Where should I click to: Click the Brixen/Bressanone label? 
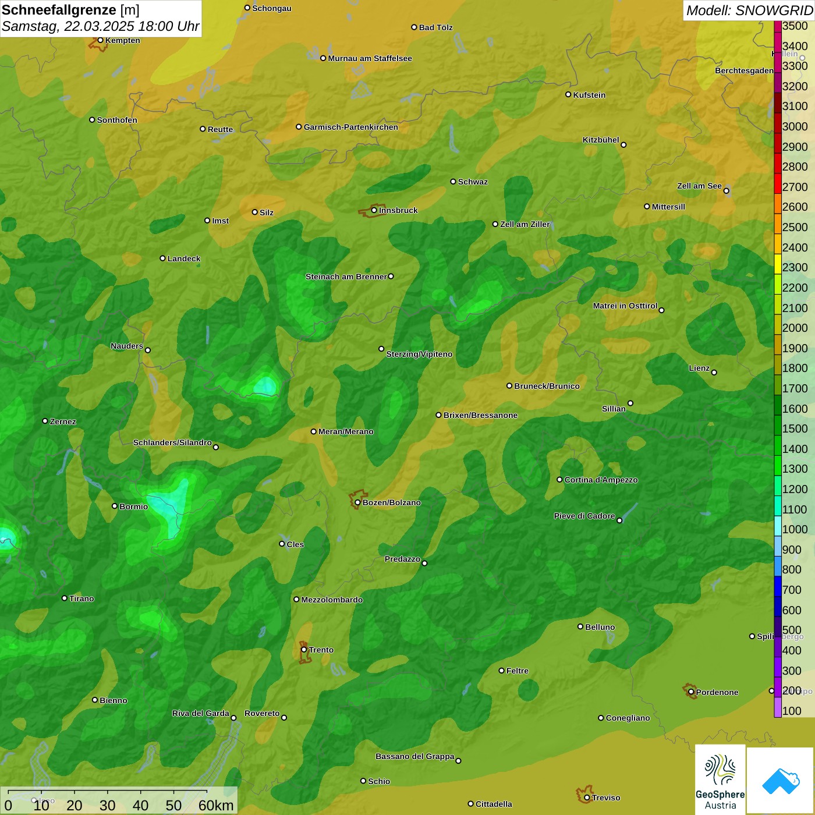click(480, 415)
